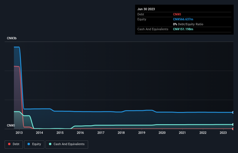Click the 2023 x-axis label
The image size is (238, 153).
pos(223,133)
